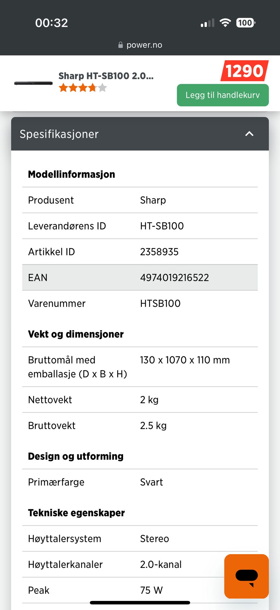The image size is (280, 610).
Task: Open the Modellinformasjon section heading
Action: 71,174
